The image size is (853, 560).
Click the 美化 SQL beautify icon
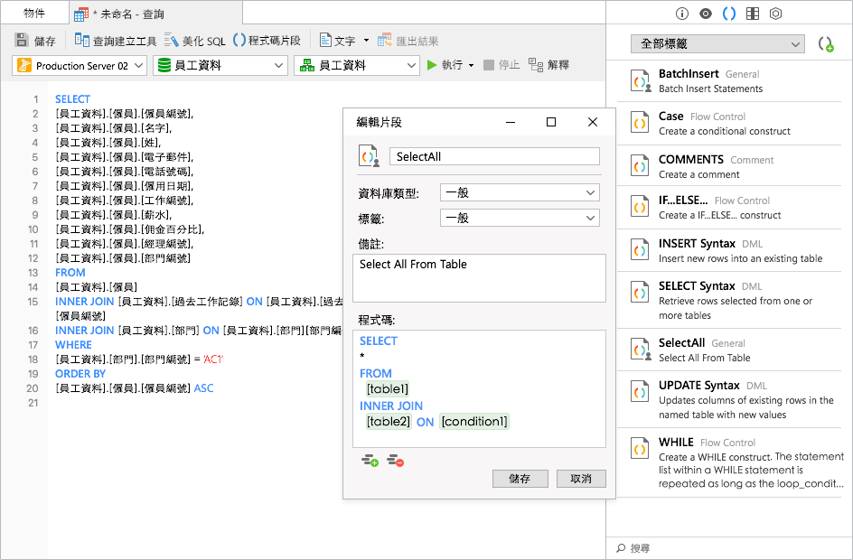pos(172,41)
